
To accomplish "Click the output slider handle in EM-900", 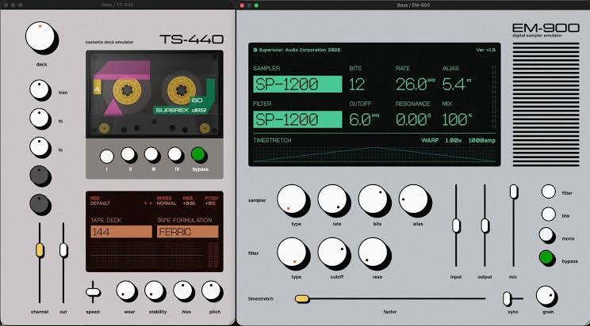I will (x=485, y=226).
